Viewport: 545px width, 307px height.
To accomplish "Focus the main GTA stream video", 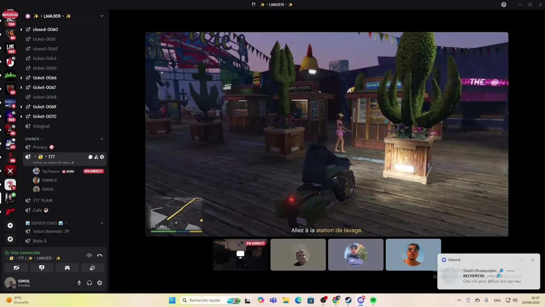I will point(327,134).
